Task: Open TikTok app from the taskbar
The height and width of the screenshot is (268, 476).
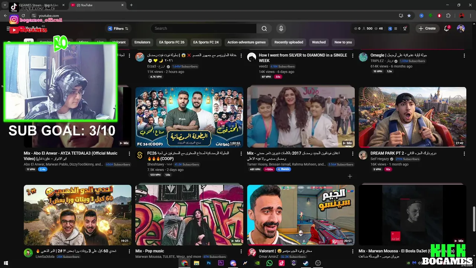Action: [x=282, y=263]
